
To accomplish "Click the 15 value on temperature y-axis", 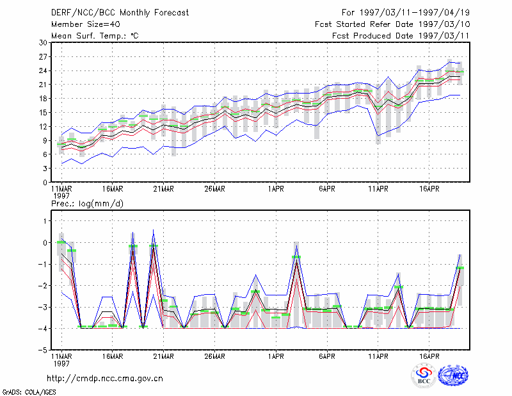I will tap(43, 113).
